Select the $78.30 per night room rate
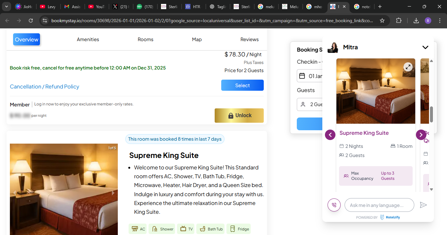447x235 pixels. tap(242, 85)
